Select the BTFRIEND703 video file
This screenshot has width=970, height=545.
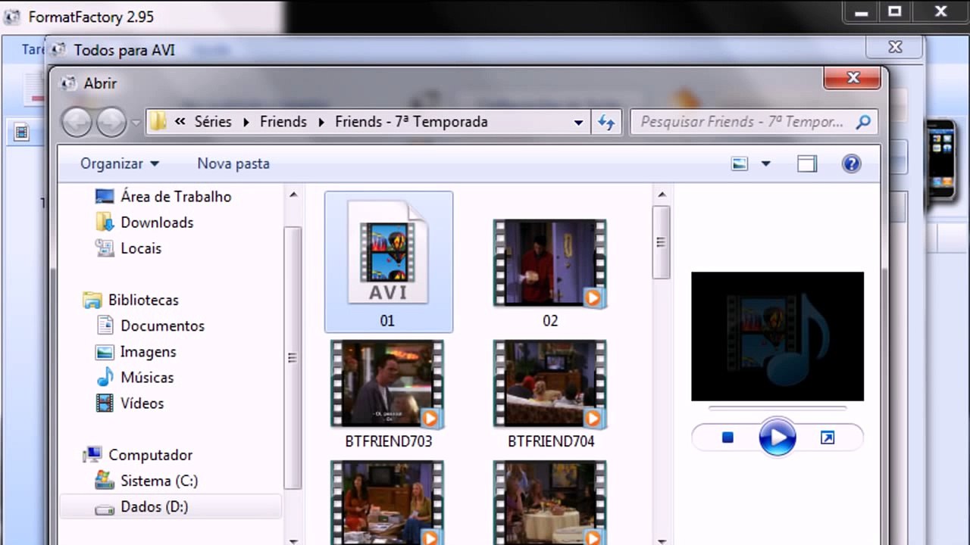(x=388, y=394)
